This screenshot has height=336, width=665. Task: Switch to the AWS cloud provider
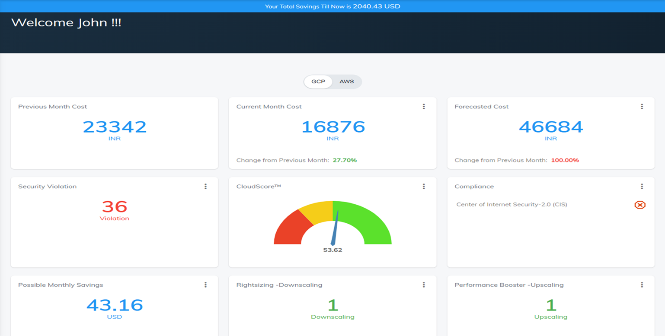[346, 82]
